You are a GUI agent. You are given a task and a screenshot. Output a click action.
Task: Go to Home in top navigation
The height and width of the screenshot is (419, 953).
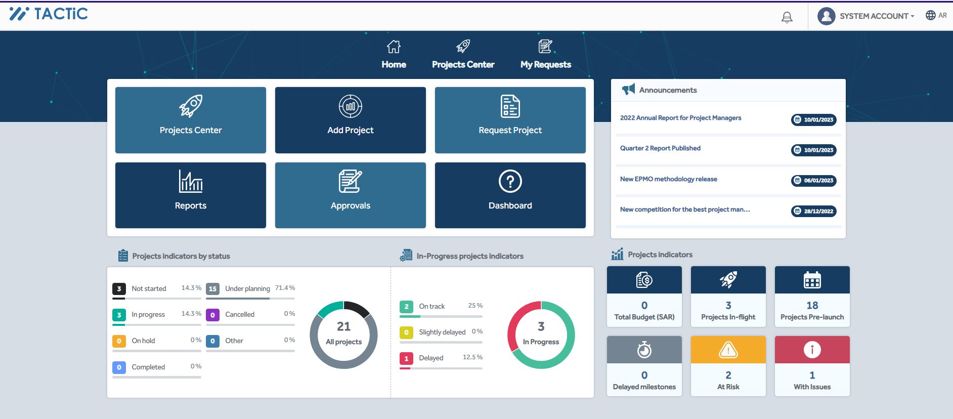394,65
